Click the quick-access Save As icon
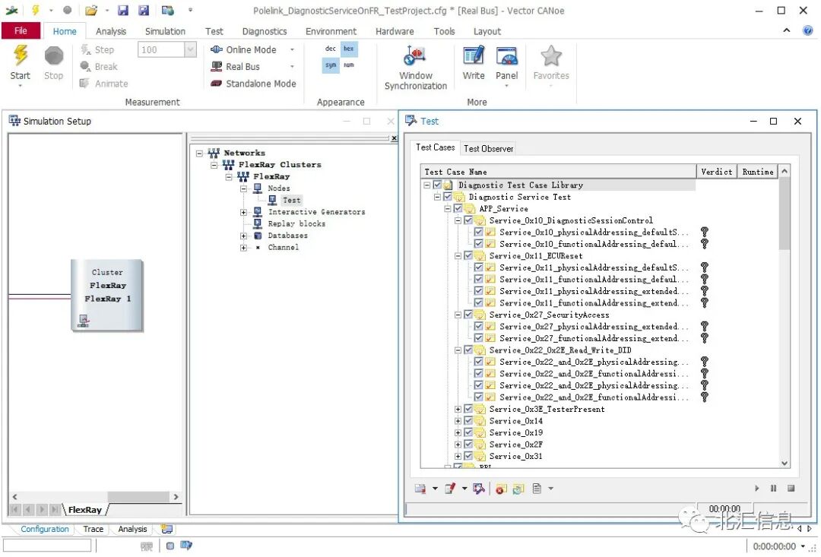The height and width of the screenshot is (557, 821). click(144, 10)
